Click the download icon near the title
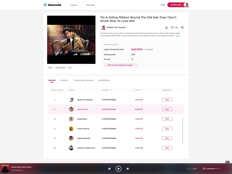Viewport: 232px width, 174px height. (x=166, y=27)
